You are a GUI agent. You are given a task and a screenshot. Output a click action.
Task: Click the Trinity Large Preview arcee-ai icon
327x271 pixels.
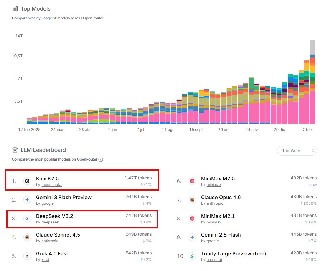point(192,256)
